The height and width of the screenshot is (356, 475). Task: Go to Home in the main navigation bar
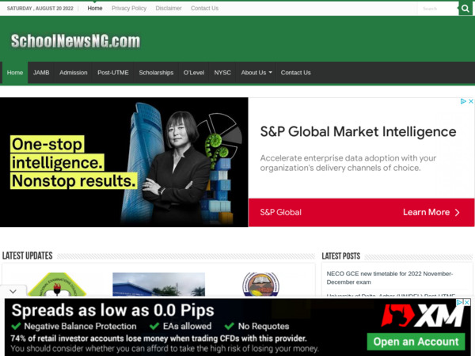15,73
